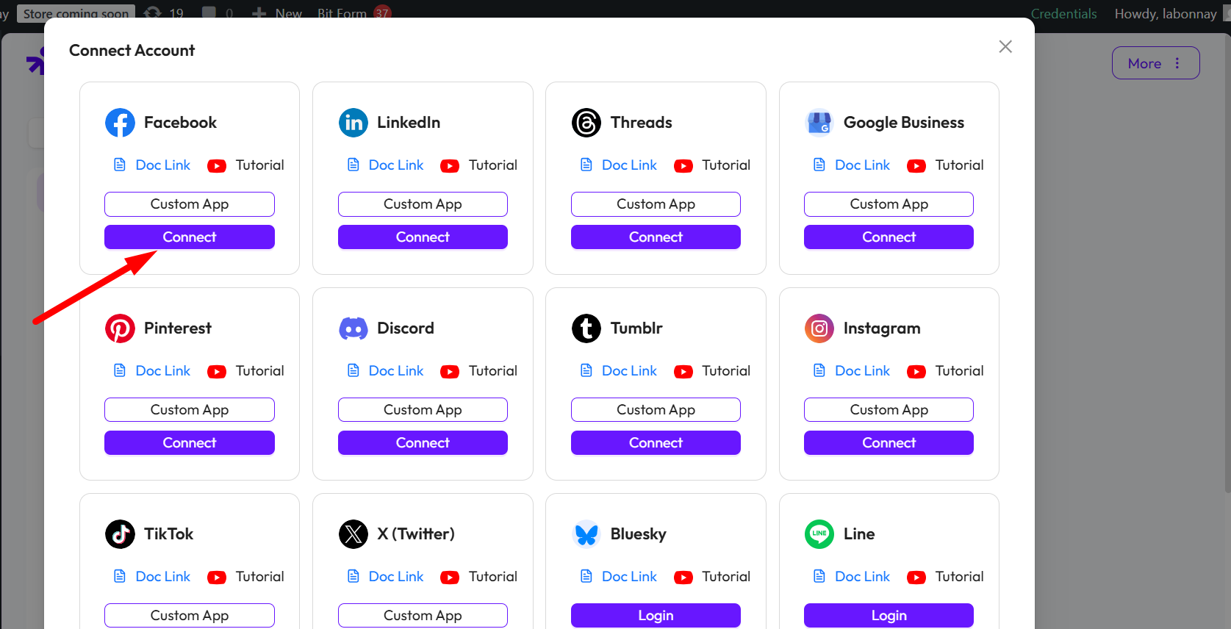Click the document icon in Facebook card
The image size is (1231, 629).
[x=120, y=165]
